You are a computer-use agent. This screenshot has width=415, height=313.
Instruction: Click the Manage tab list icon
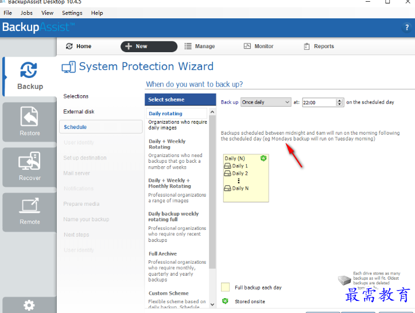pyautogui.click(x=188, y=46)
